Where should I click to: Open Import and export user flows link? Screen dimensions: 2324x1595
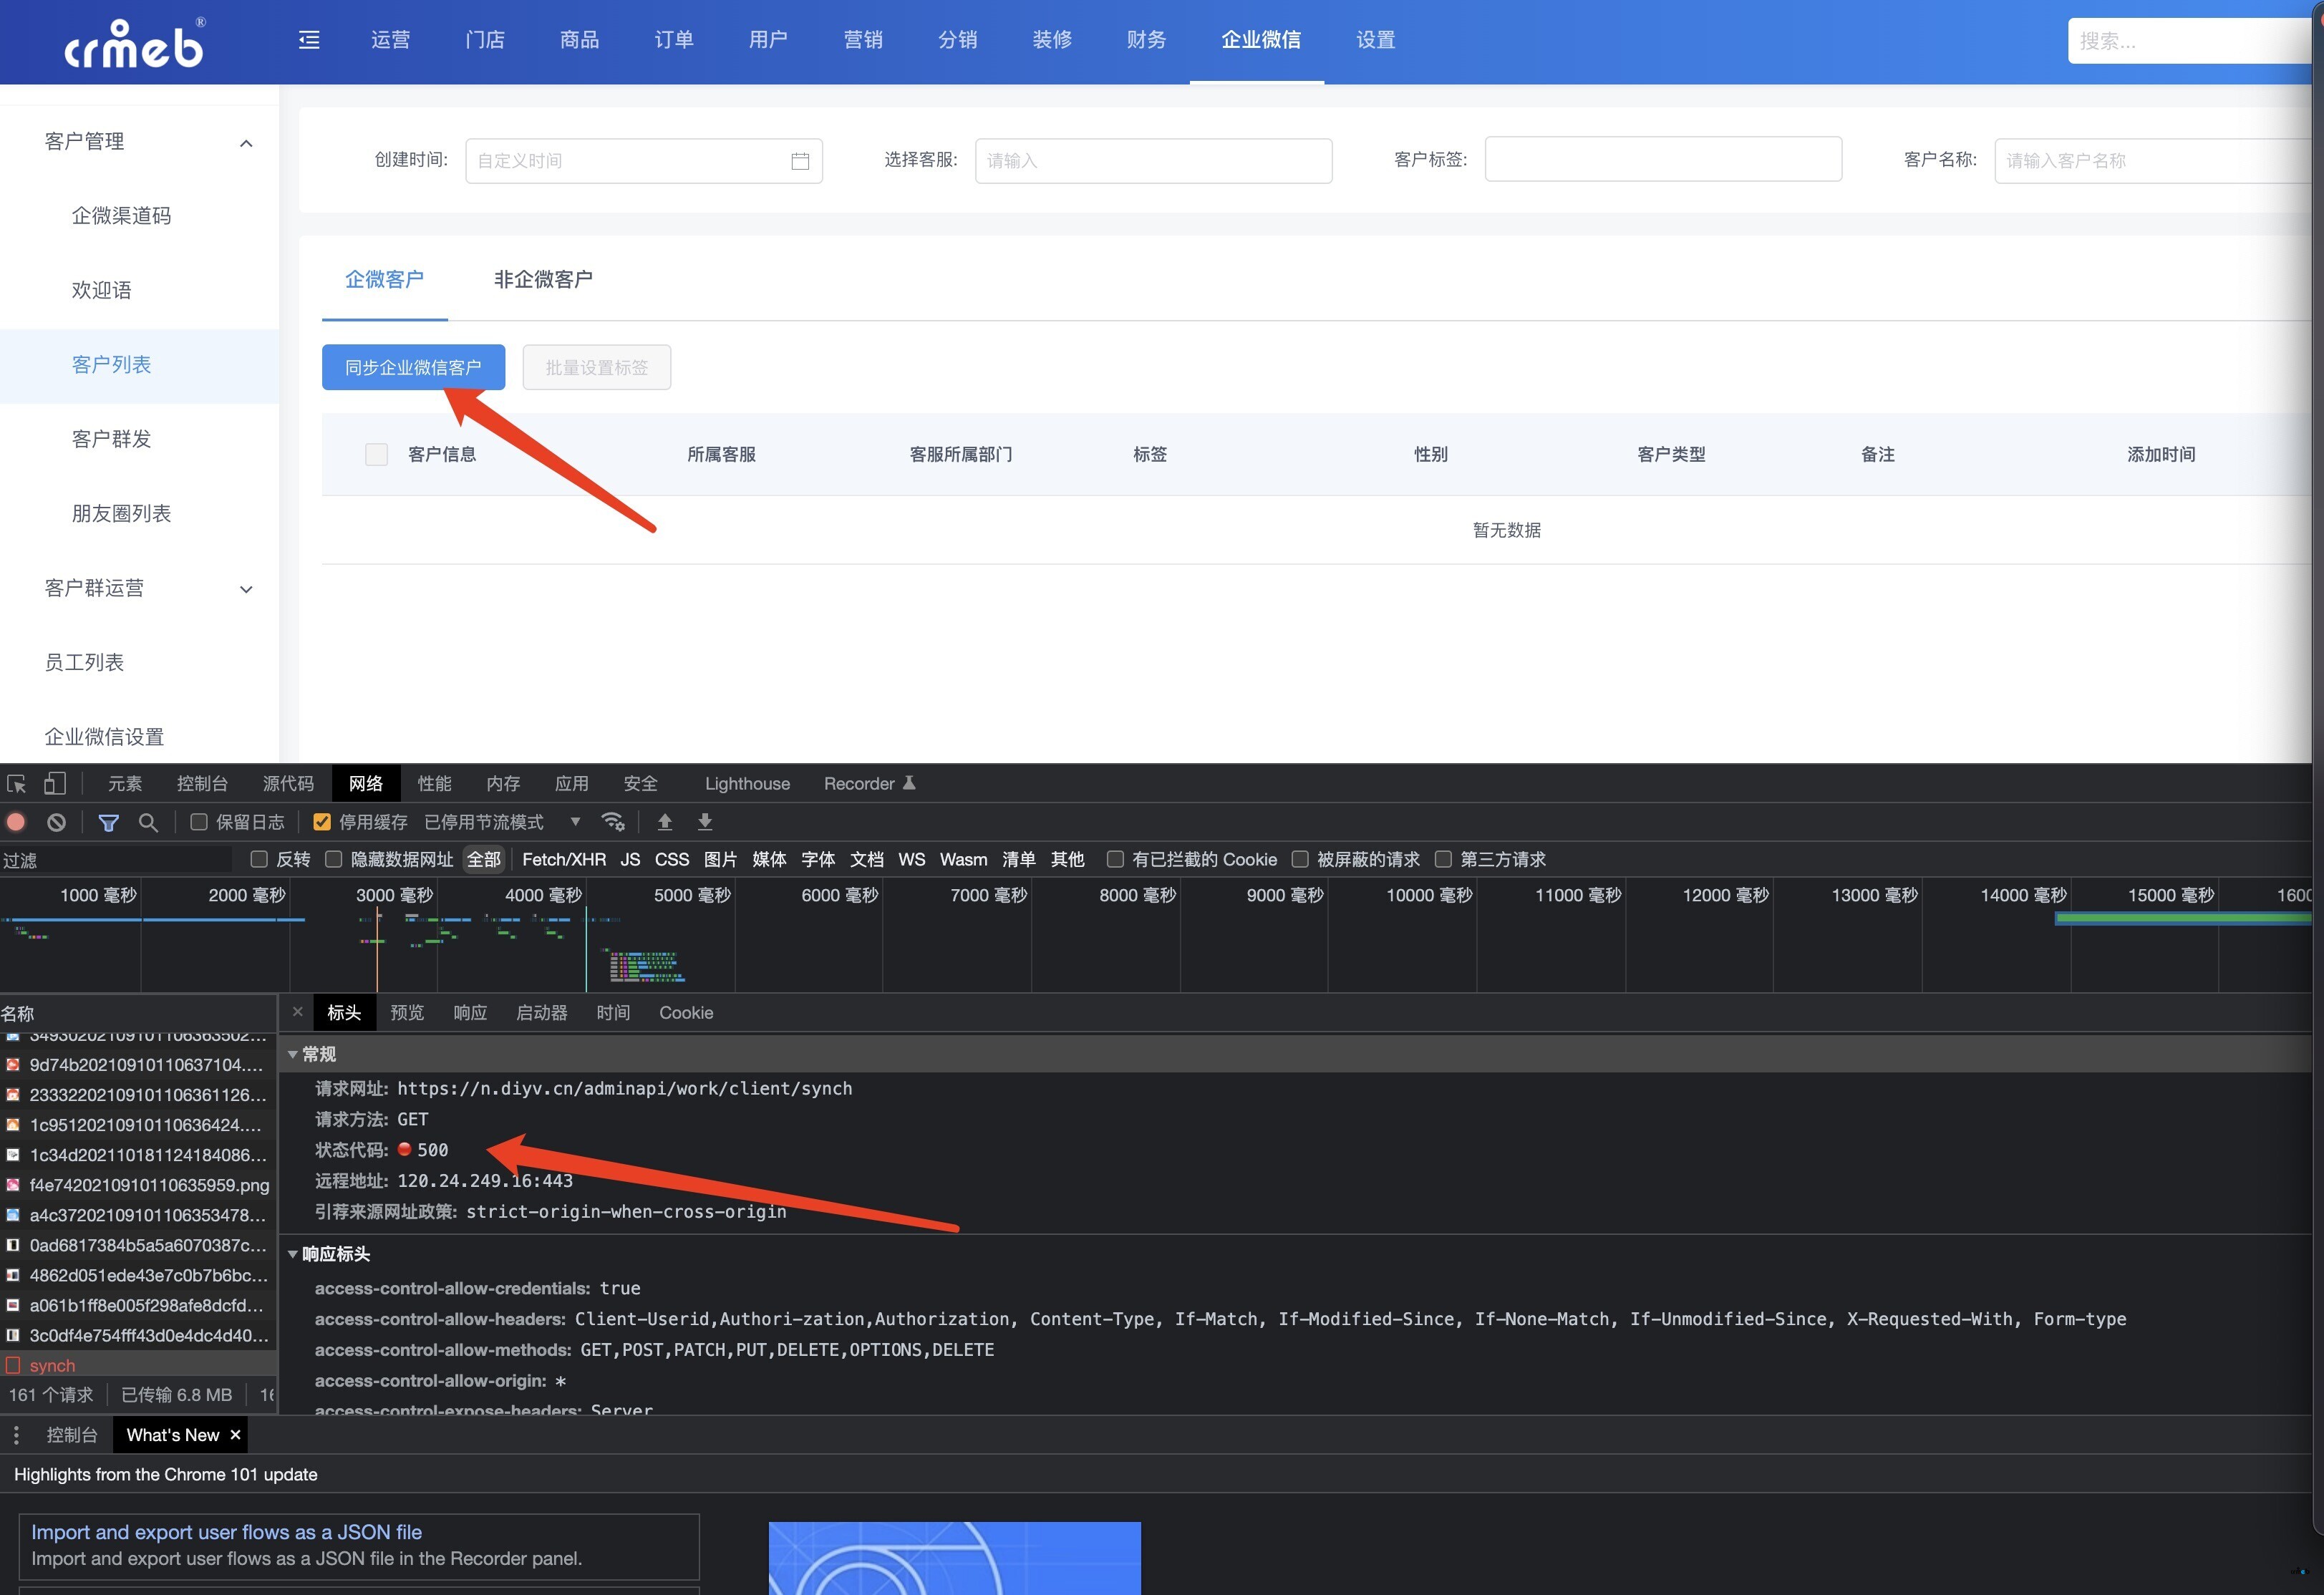coord(226,1531)
